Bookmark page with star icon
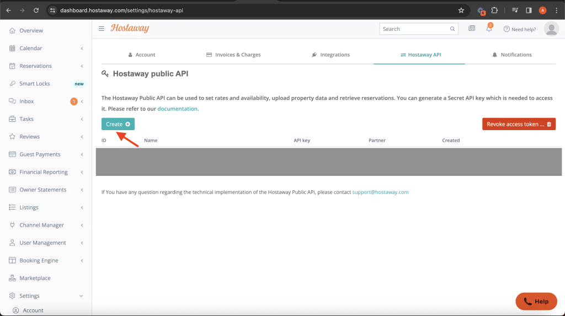 pyautogui.click(x=461, y=10)
